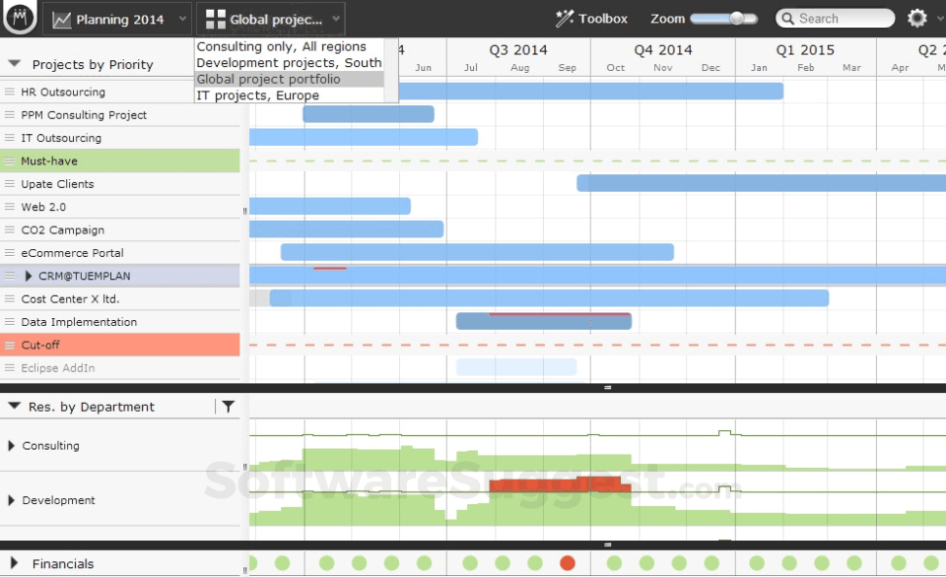
Task: Select the Planning 2014 chart icon
Action: tap(61, 19)
